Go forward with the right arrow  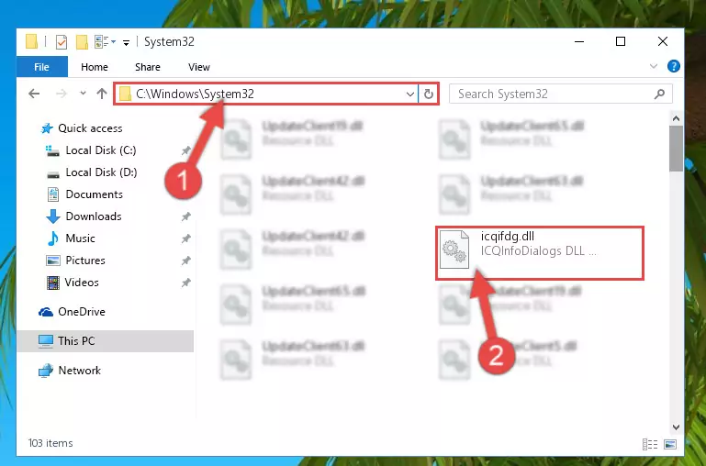click(x=62, y=94)
